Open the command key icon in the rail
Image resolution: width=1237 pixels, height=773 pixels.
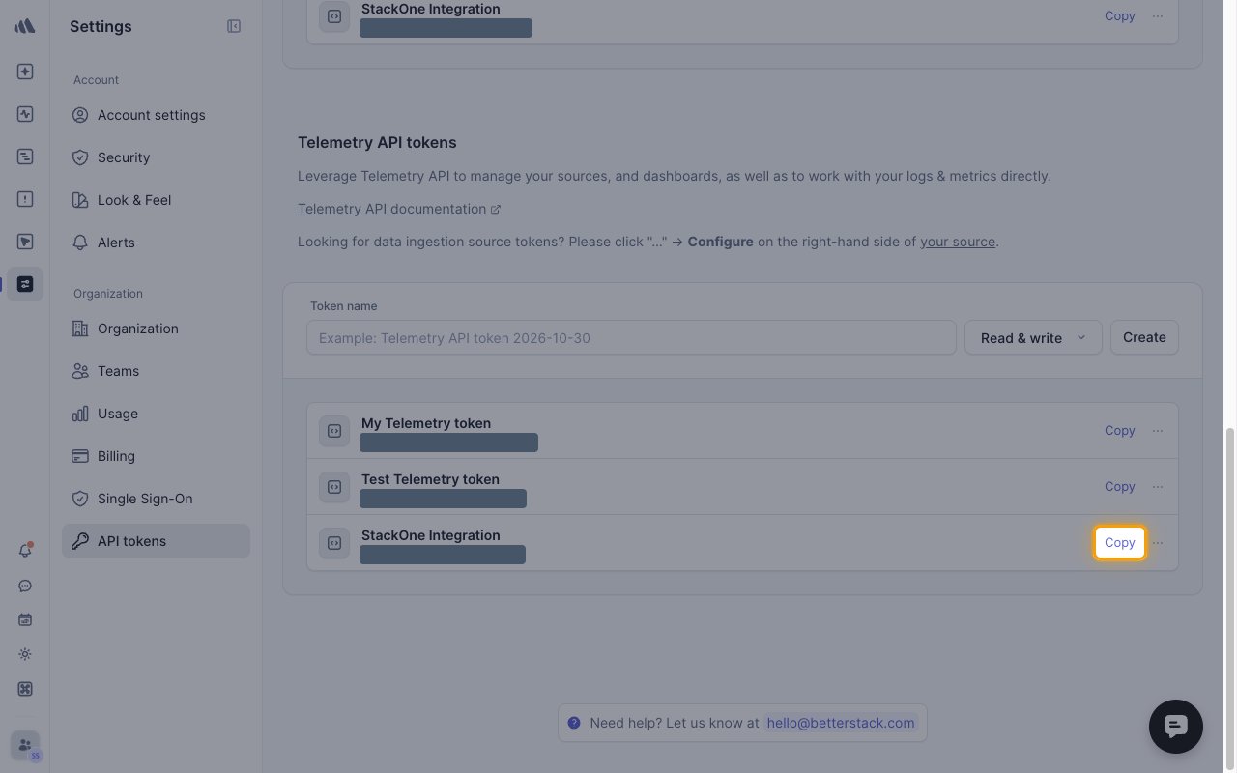click(25, 689)
